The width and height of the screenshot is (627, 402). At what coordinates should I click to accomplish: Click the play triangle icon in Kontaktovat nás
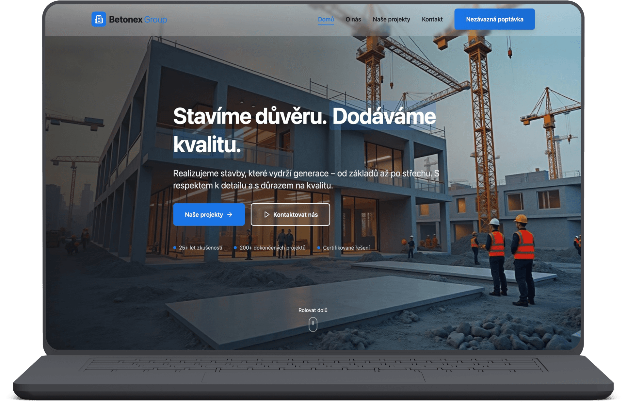[266, 214]
